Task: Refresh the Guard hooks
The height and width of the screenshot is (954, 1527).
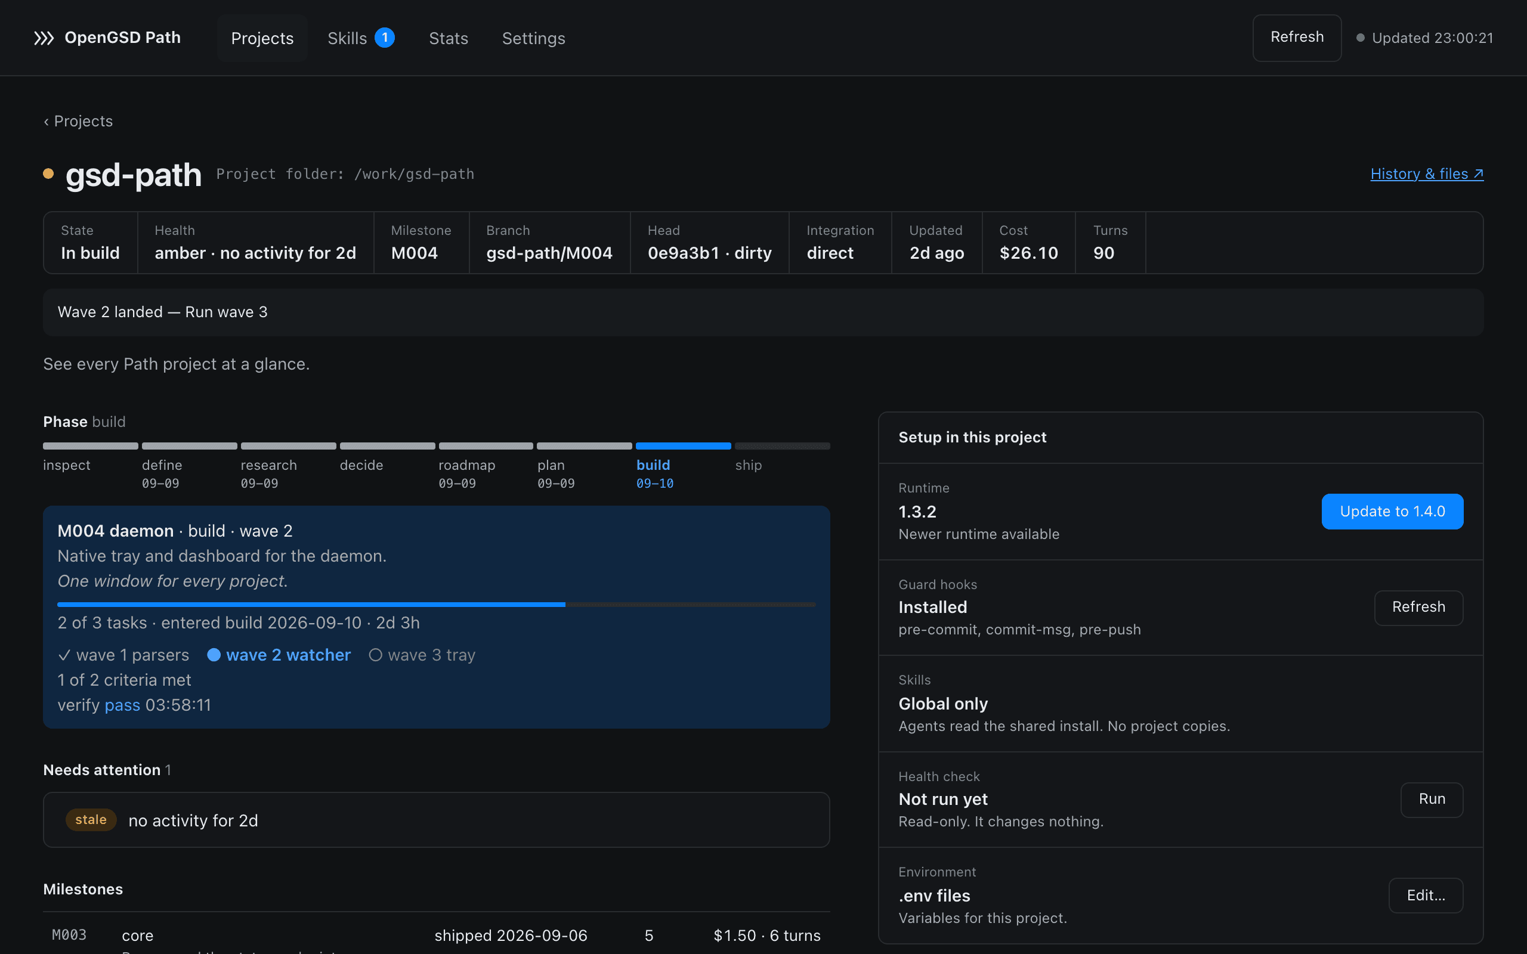Action: (1418, 607)
